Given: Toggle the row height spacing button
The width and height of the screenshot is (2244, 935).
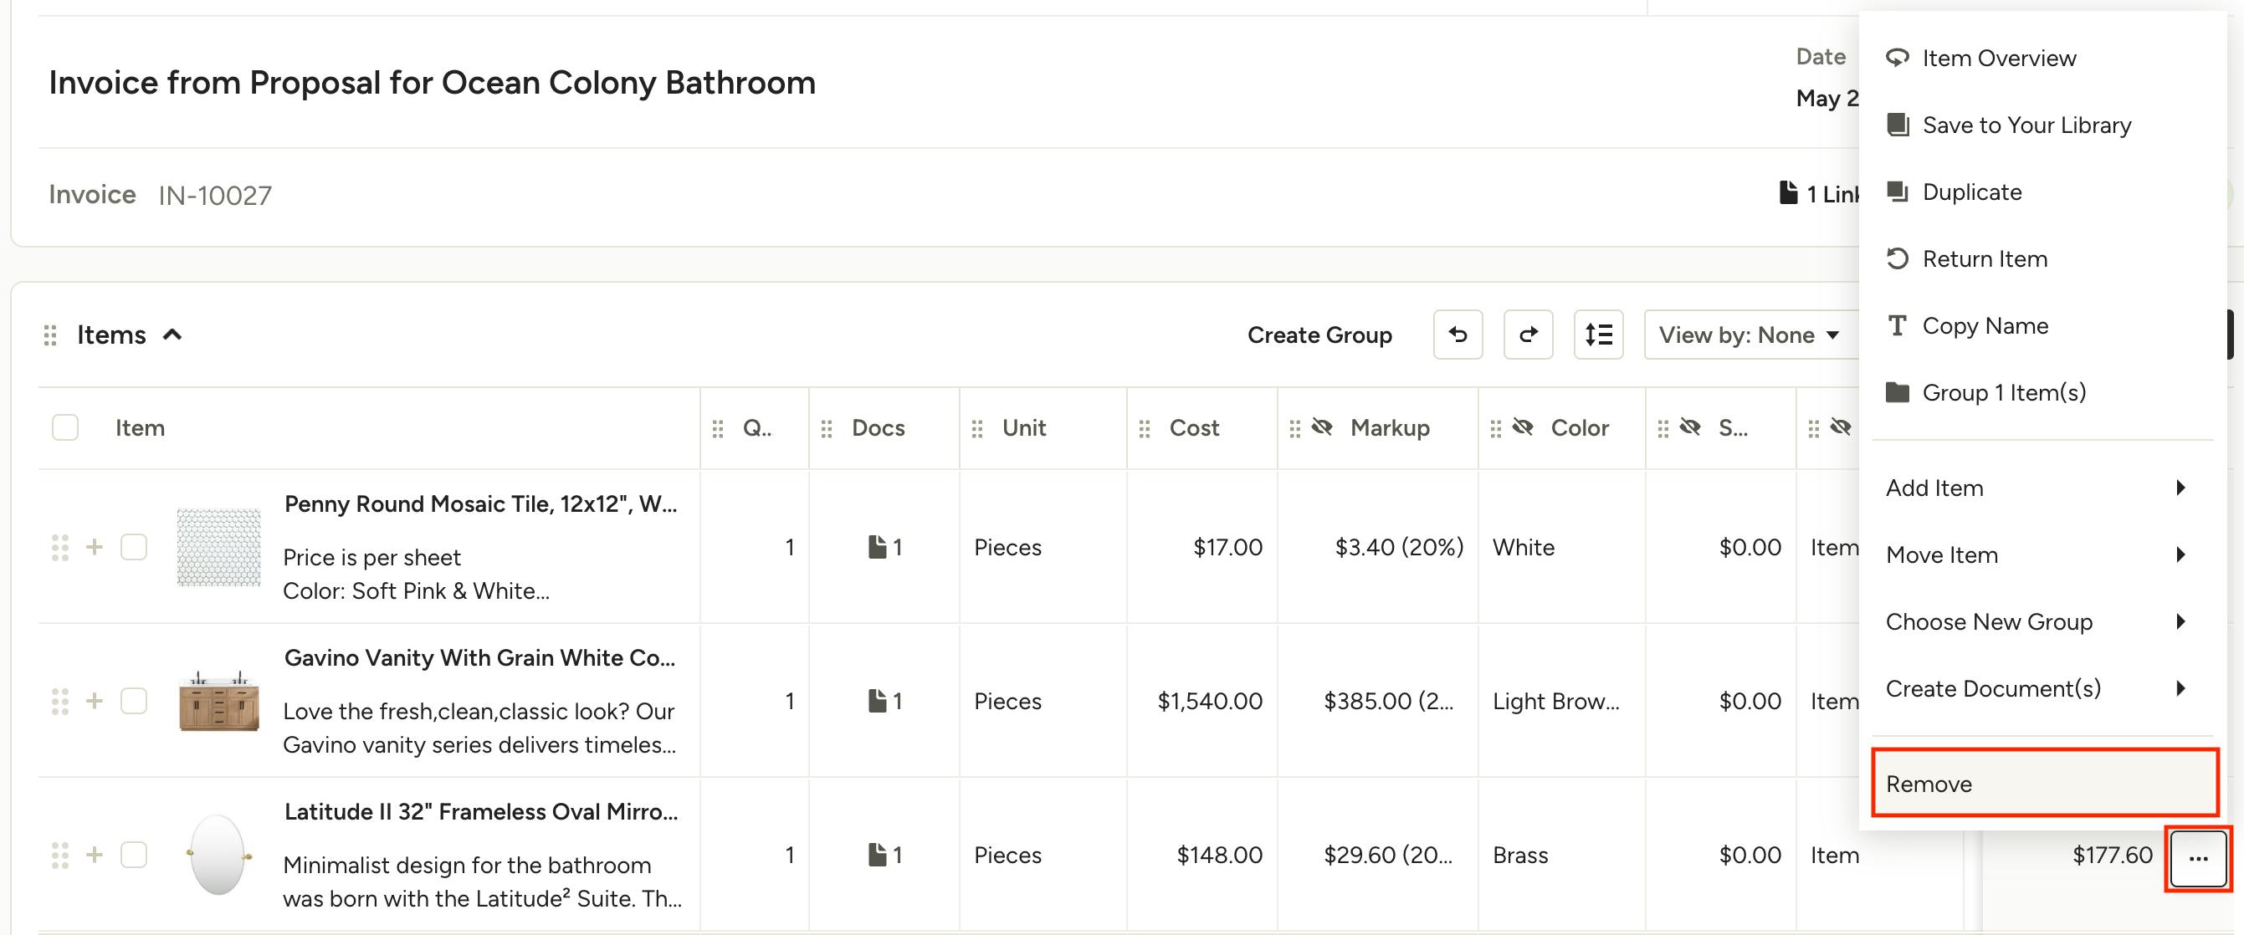Looking at the screenshot, I should coord(1599,335).
